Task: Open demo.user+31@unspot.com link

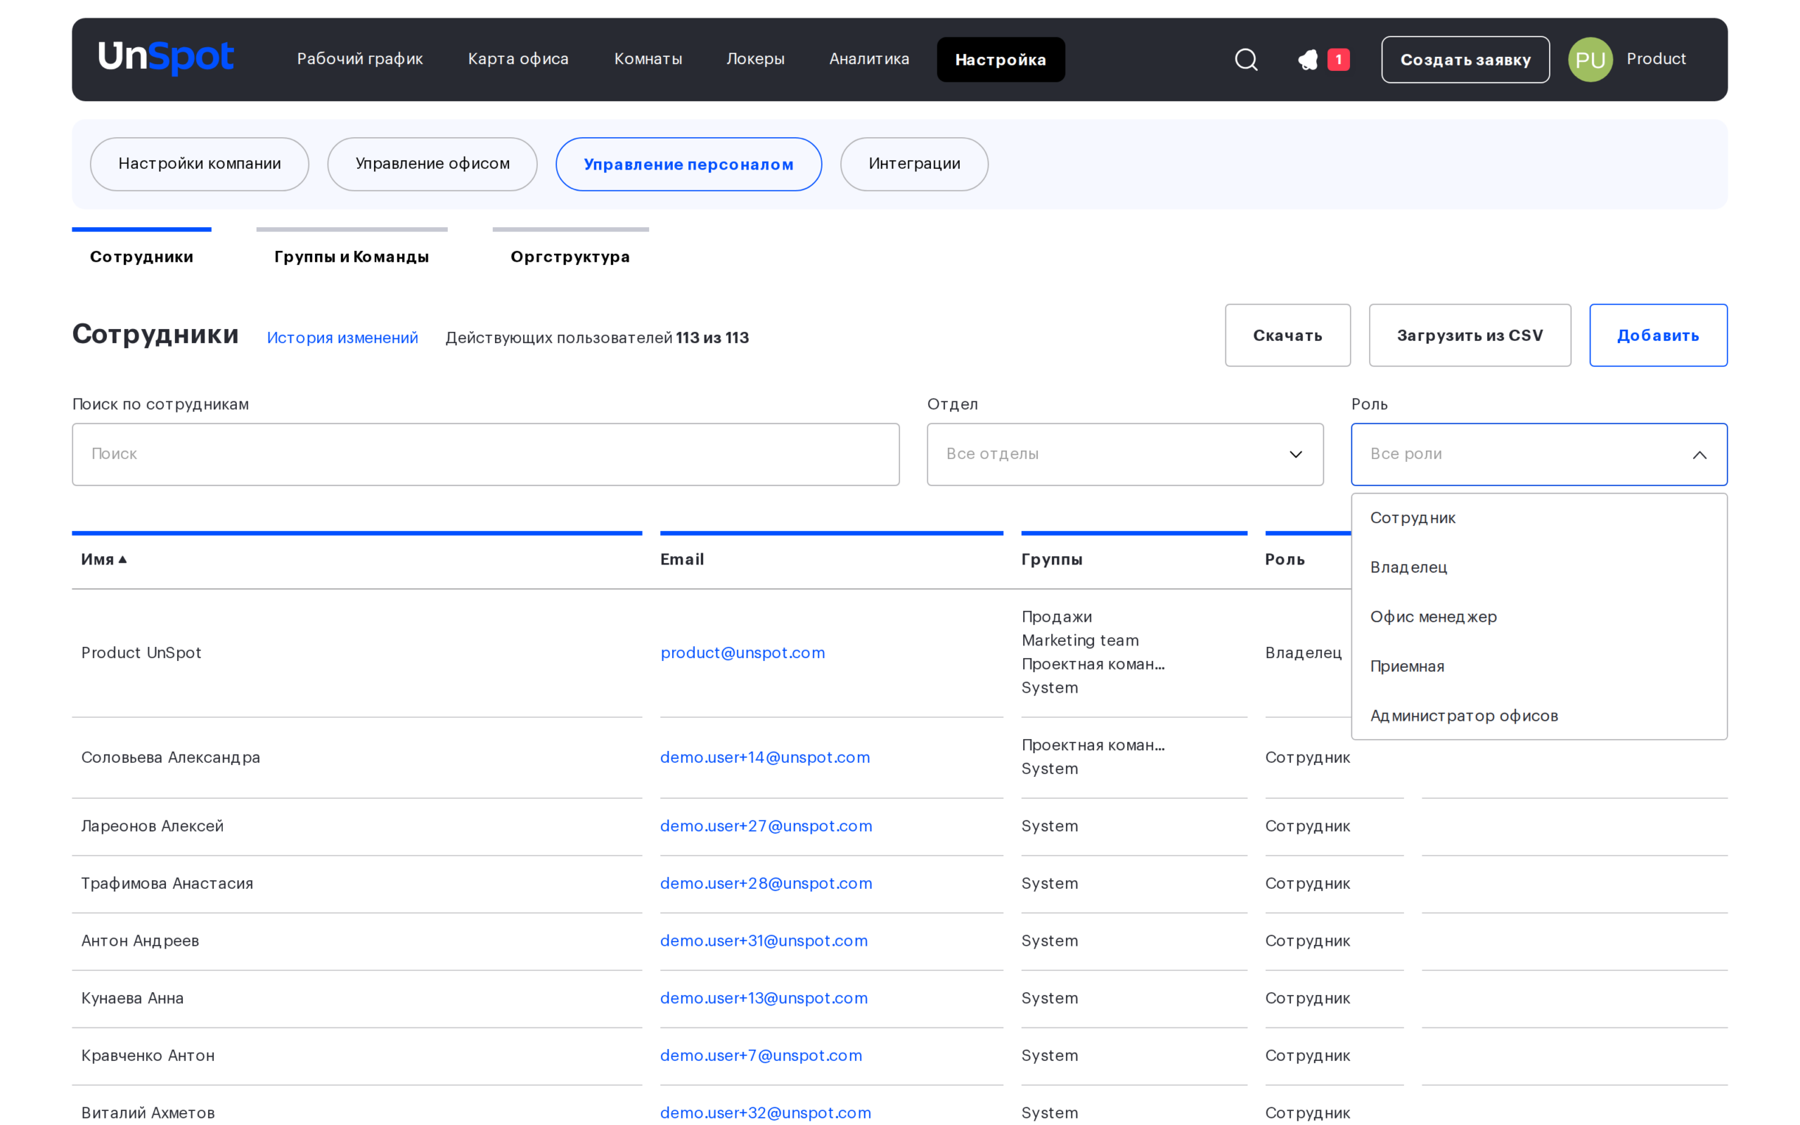Action: pos(764,941)
